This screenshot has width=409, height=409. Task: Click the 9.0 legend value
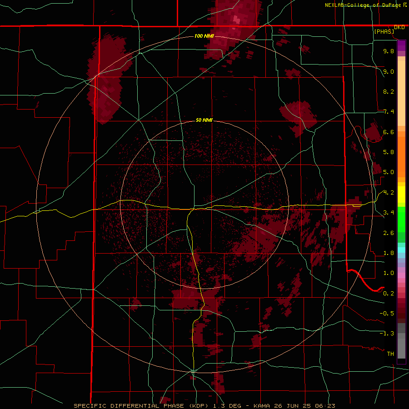point(389,71)
